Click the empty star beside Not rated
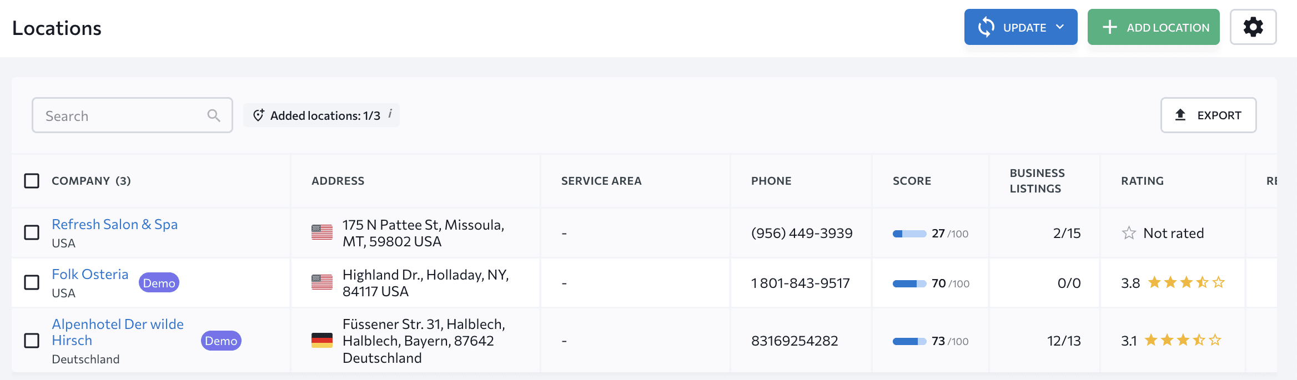The width and height of the screenshot is (1297, 380). [1129, 233]
